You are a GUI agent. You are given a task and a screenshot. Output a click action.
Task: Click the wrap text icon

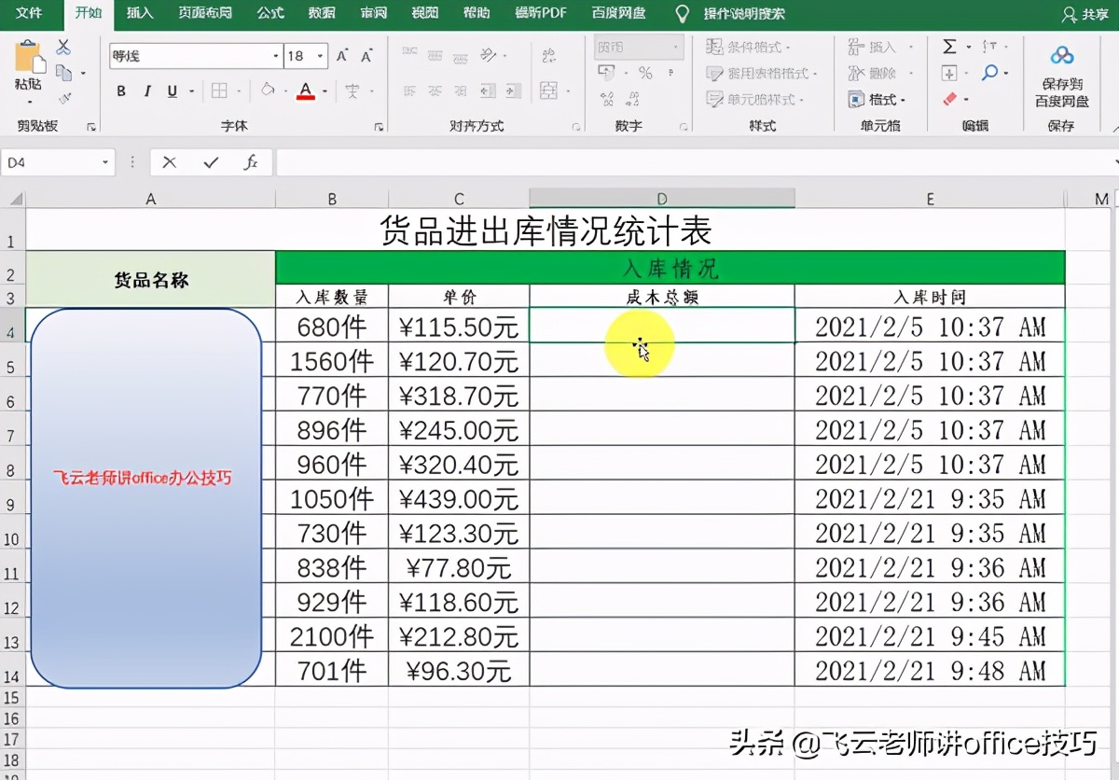tap(548, 56)
